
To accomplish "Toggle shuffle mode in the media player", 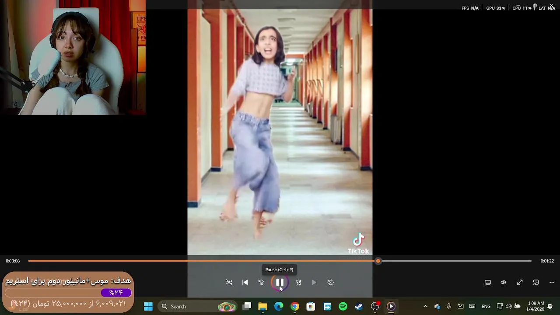I will pos(229,283).
